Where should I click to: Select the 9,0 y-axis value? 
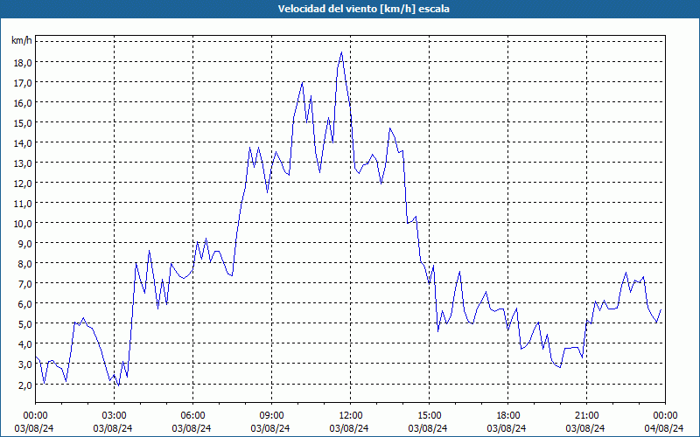(x=24, y=244)
